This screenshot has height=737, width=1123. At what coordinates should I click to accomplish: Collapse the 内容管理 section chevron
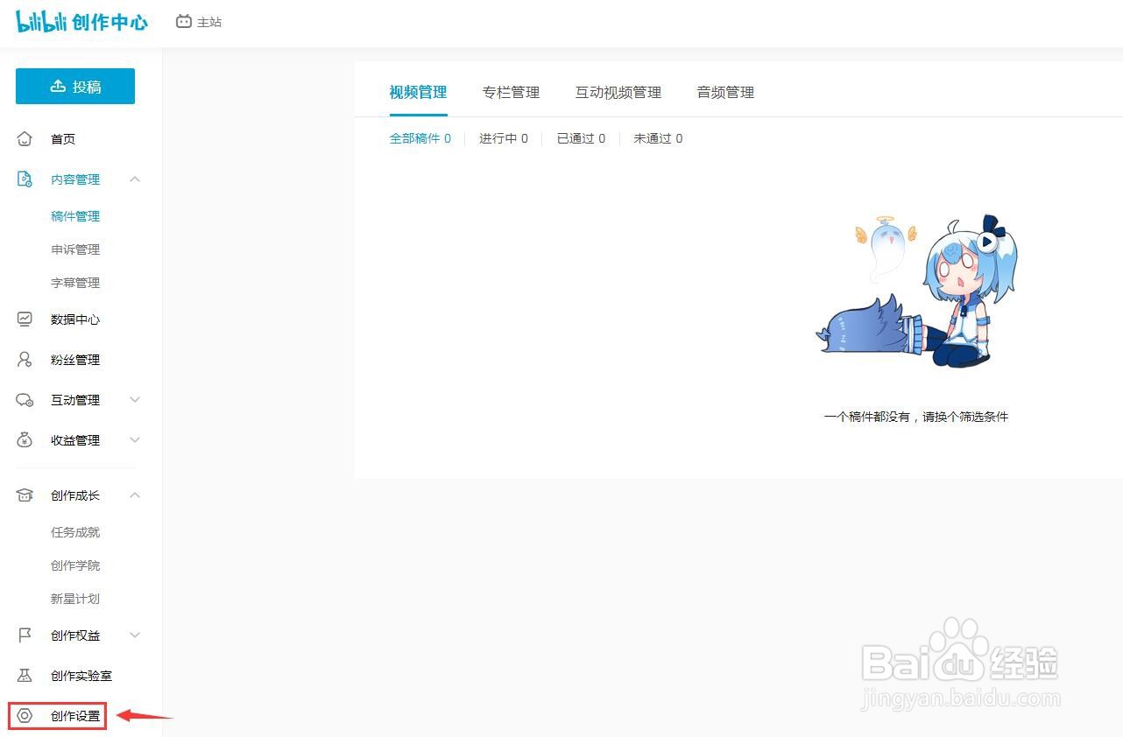[x=135, y=179]
